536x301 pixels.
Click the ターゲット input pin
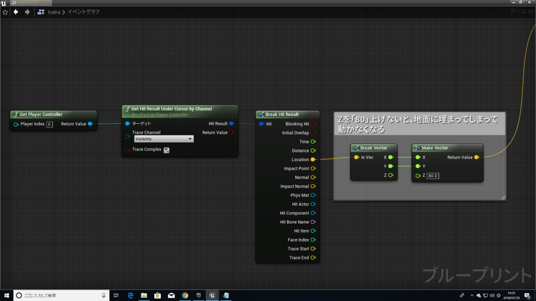pyautogui.click(x=128, y=123)
